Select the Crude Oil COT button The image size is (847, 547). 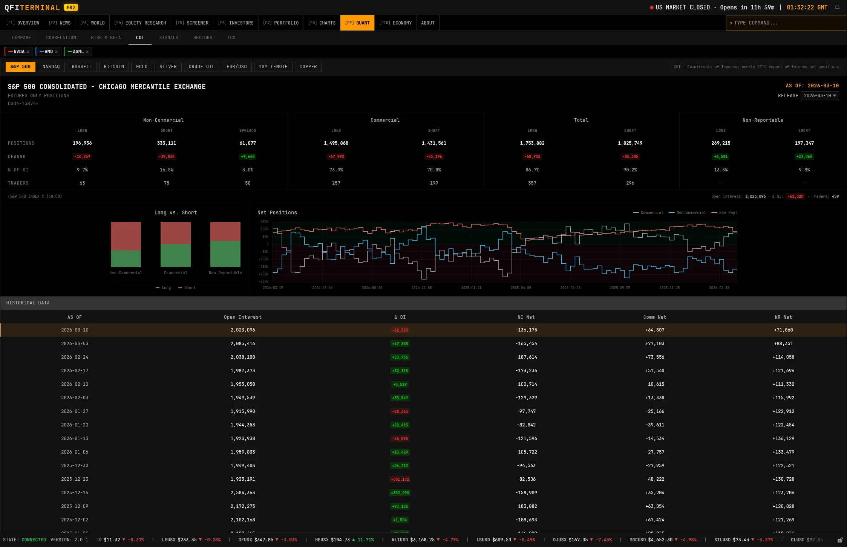[201, 67]
